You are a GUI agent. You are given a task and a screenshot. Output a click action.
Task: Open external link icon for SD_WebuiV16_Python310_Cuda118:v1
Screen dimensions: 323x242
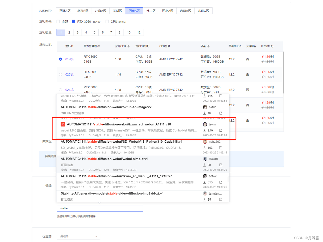(x=221, y=148)
